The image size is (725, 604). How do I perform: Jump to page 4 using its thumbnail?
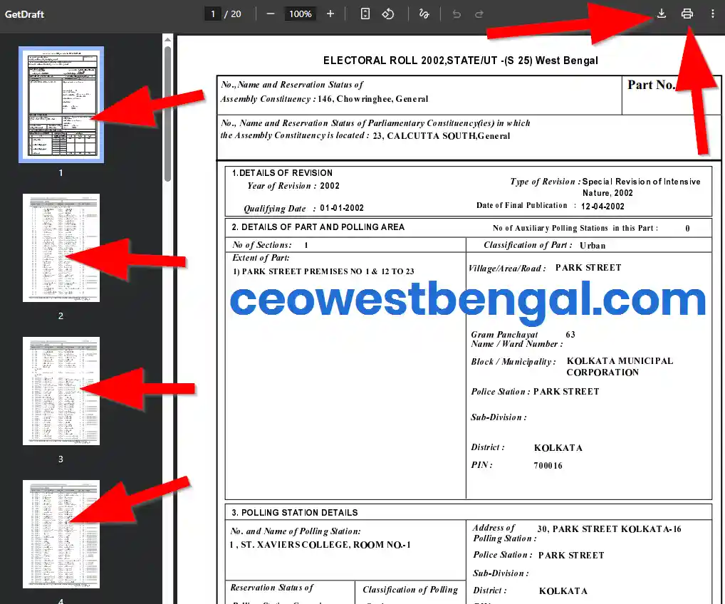click(x=61, y=534)
